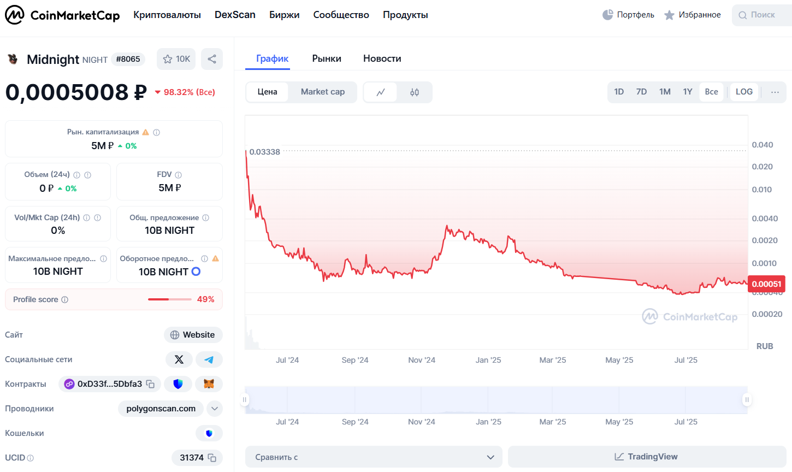Open the wallet shield icon under Кошельки

tap(209, 433)
